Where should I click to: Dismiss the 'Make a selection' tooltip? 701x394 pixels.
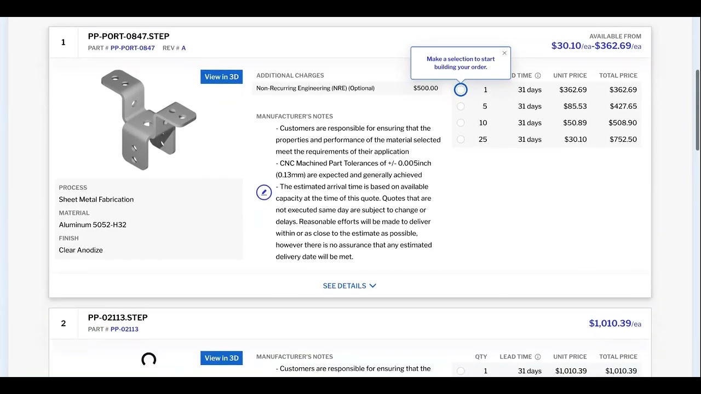pos(504,53)
